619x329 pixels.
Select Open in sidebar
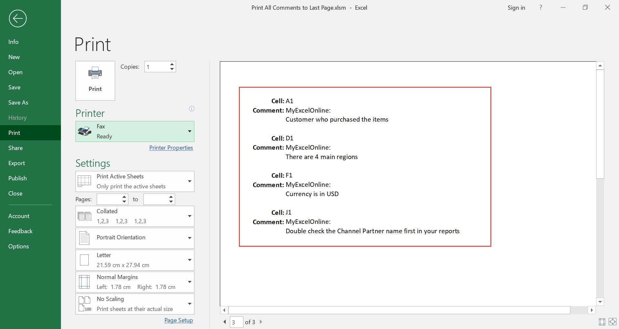30,72
